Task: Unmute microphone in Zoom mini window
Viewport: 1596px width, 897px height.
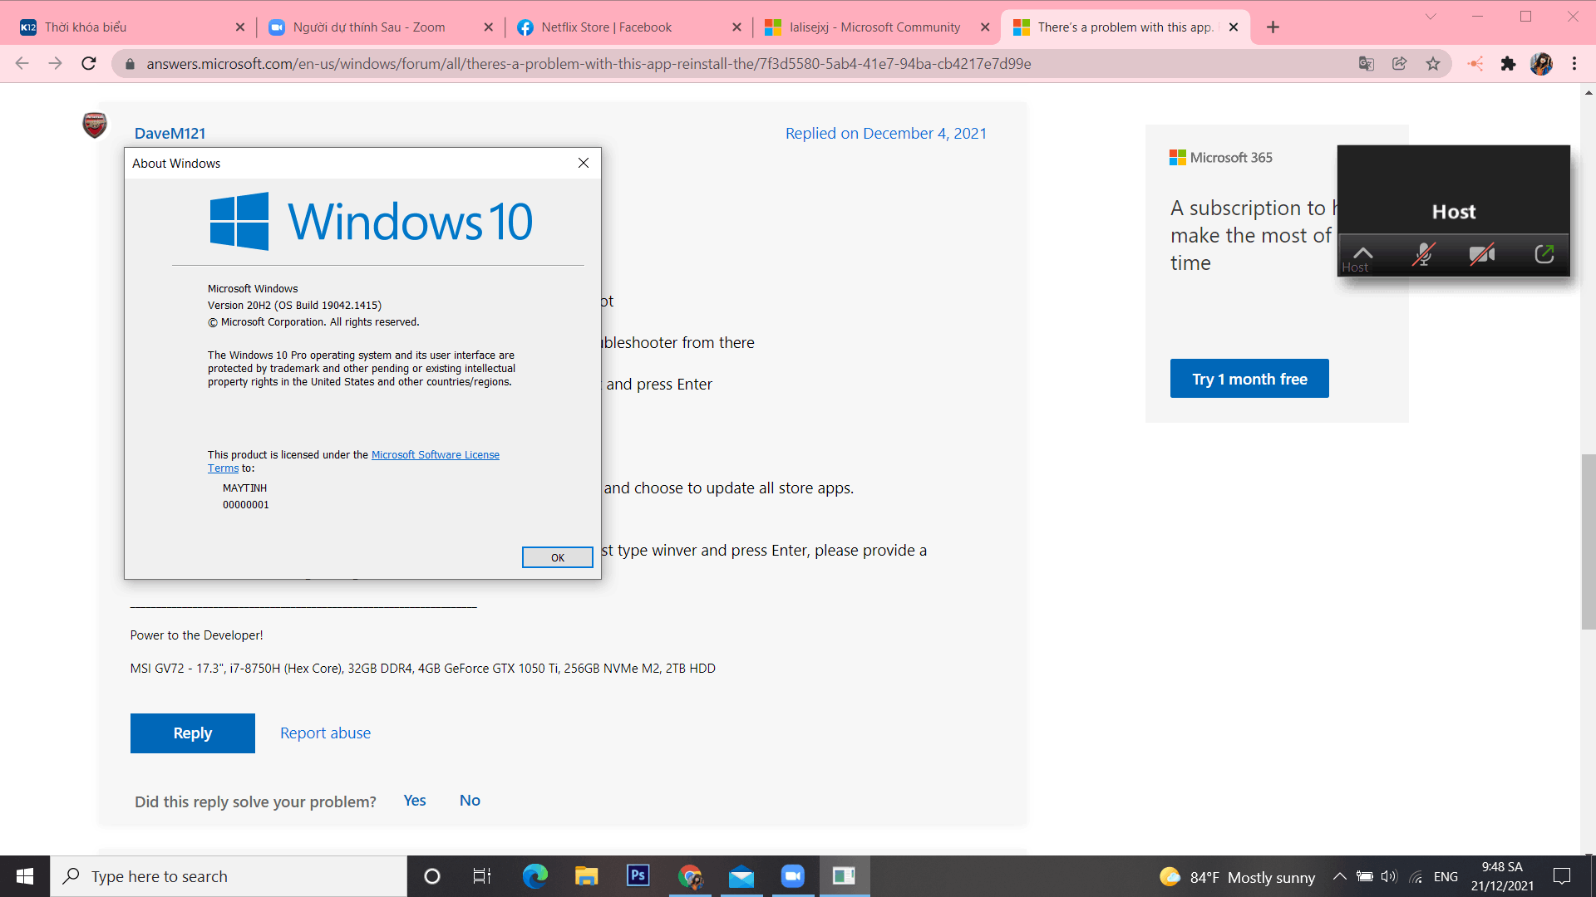Action: (x=1423, y=254)
